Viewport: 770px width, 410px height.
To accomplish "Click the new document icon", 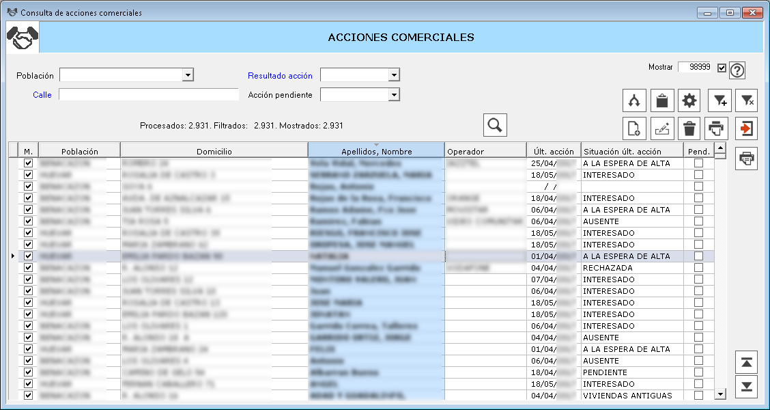I will click(634, 128).
